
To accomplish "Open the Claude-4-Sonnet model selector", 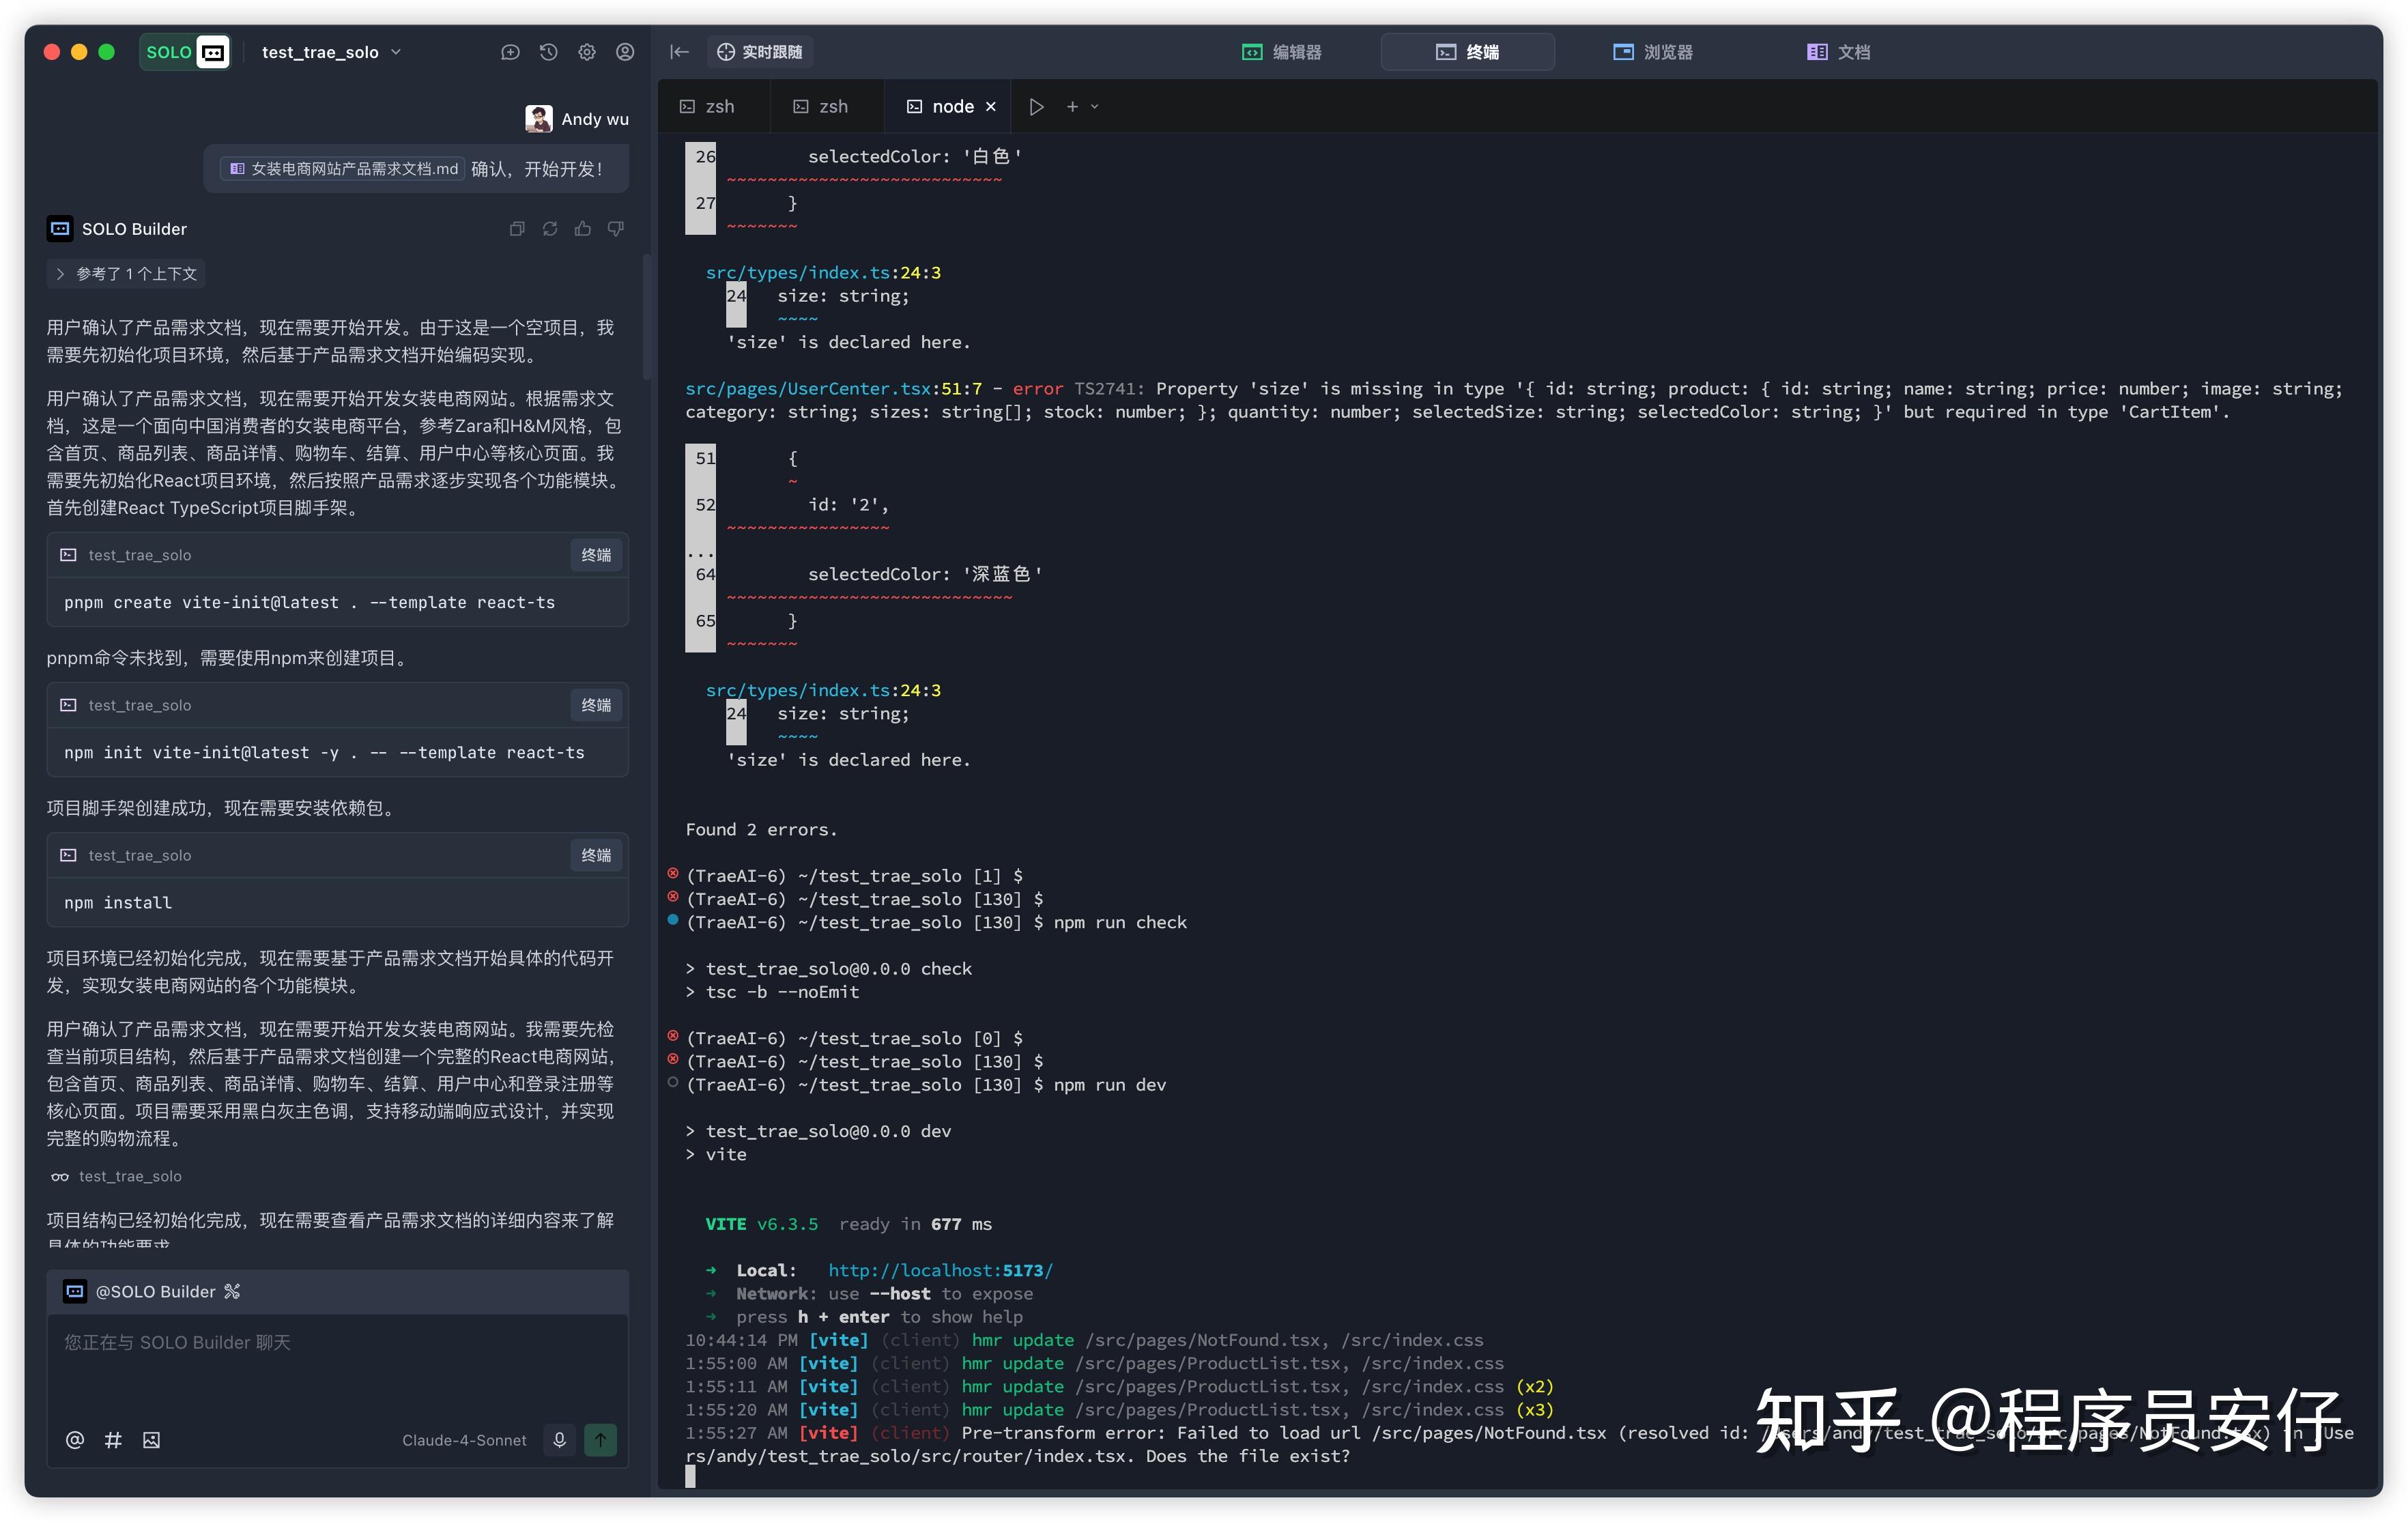I will coord(464,1440).
